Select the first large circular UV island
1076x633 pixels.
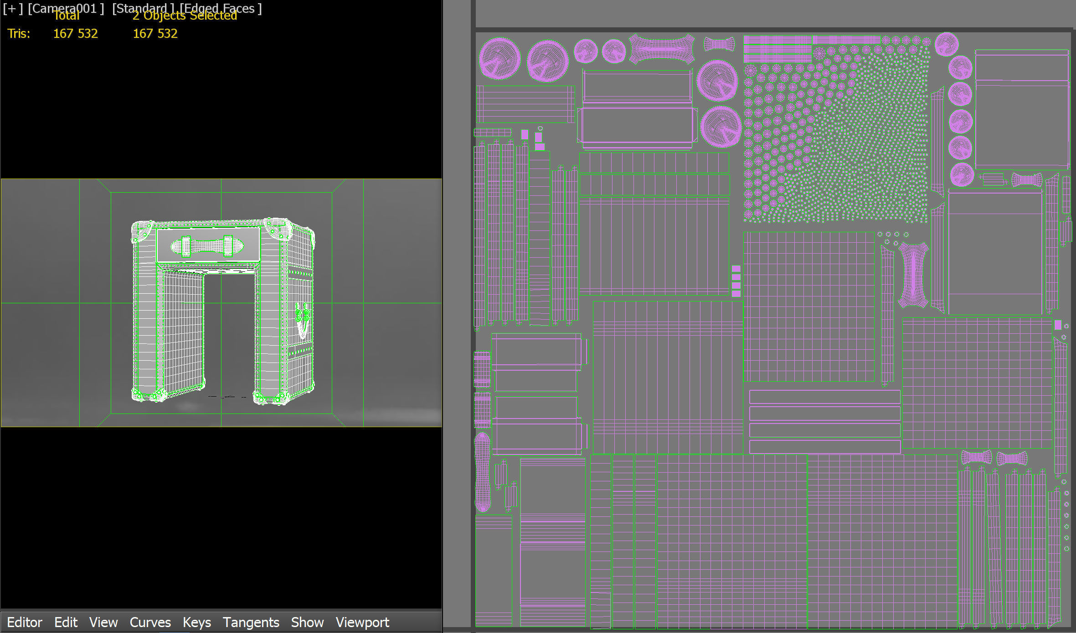coord(499,58)
